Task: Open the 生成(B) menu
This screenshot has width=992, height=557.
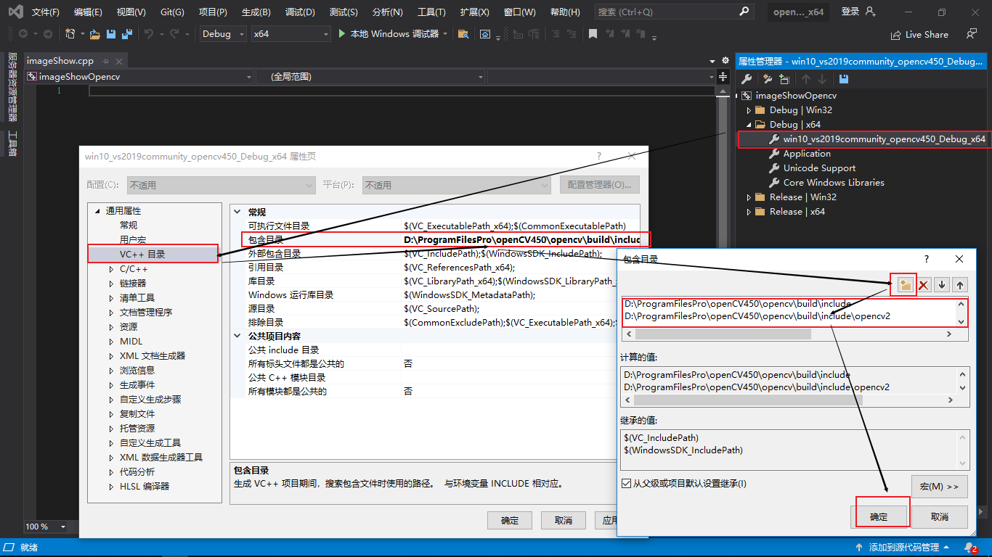Action: tap(256, 12)
